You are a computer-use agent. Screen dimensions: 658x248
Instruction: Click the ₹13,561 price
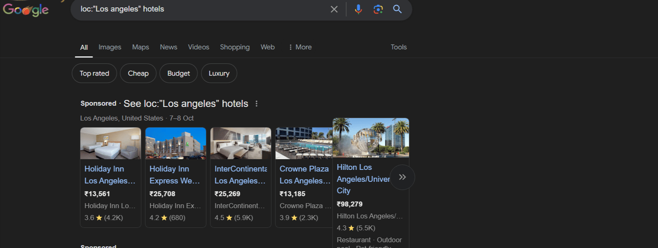pyautogui.click(x=97, y=194)
